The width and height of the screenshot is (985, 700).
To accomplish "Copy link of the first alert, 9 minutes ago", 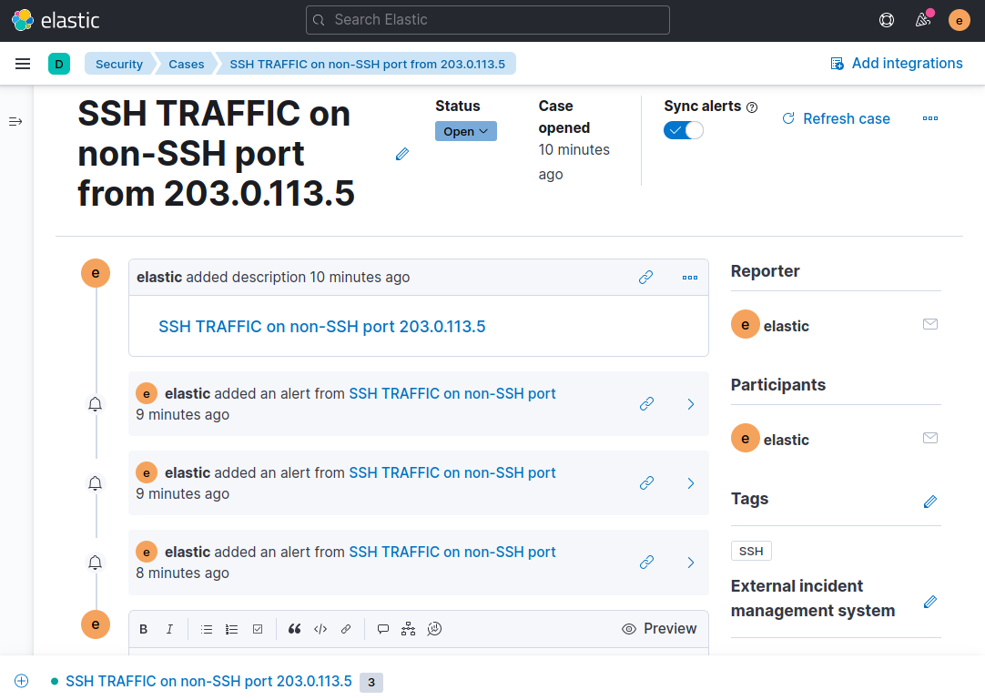I will pyautogui.click(x=646, y=404).
